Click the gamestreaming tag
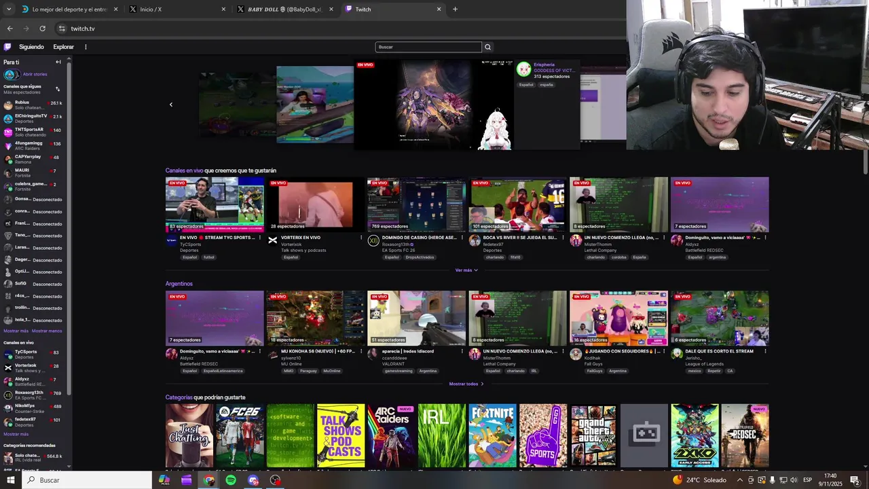 coord(399,371)
